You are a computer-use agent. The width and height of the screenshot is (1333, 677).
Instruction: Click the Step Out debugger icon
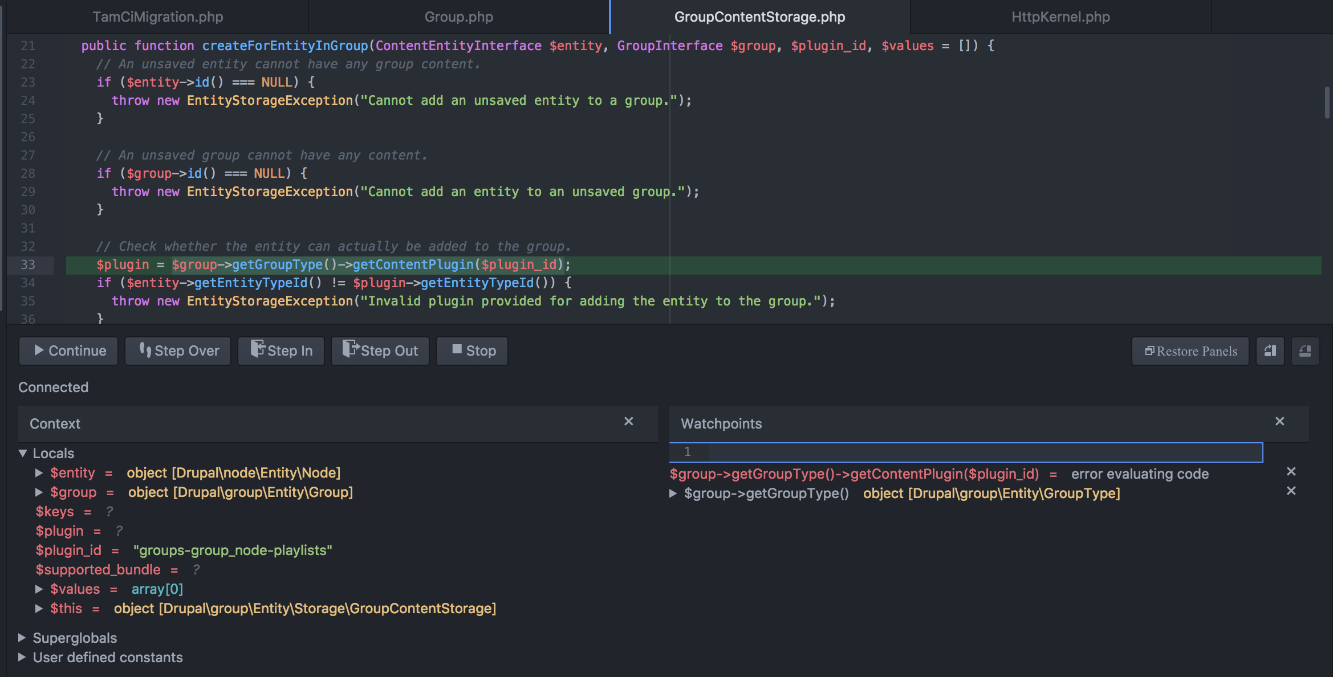[350, 350]
